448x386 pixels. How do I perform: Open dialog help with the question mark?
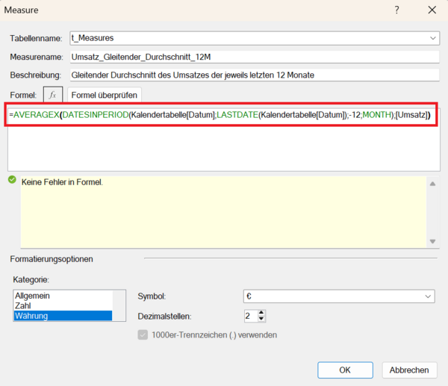pos(396,10)
